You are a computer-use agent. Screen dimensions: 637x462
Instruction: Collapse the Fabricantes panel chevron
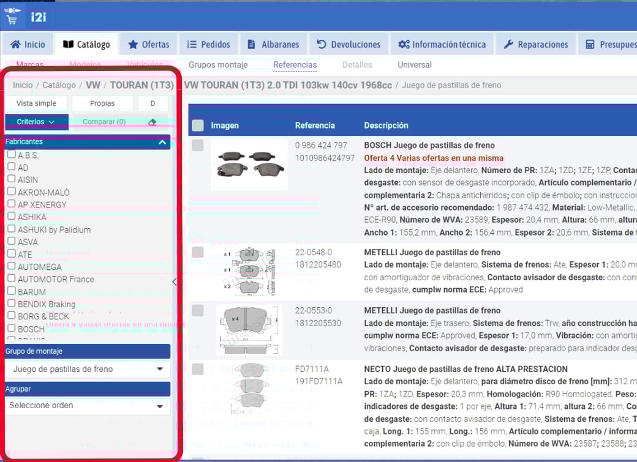[x=162, y=142]
